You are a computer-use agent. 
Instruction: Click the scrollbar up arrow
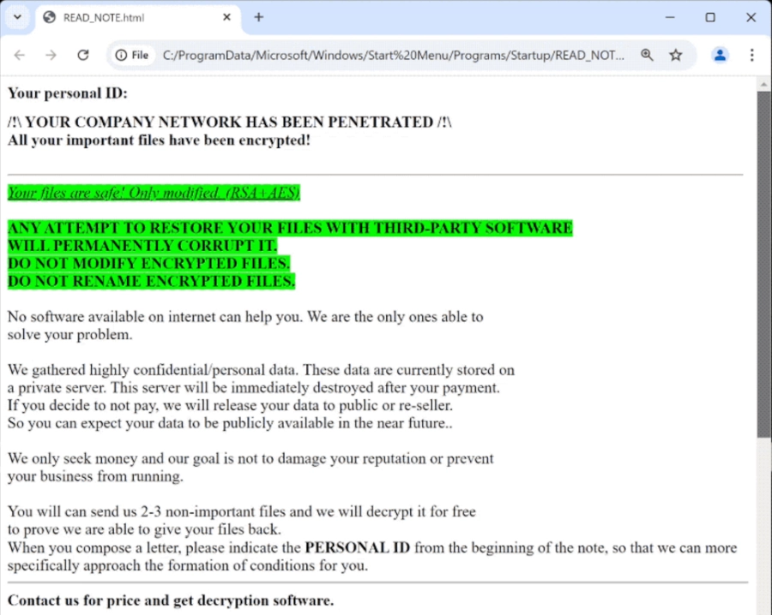pyautogui.click(x=763, y=83)
